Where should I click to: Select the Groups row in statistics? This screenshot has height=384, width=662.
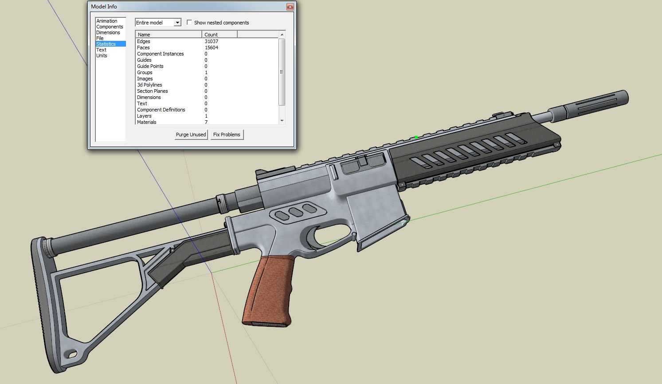click(207, 72)
